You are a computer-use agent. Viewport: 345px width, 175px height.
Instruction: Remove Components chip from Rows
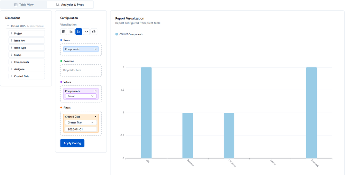(x=95, y=49)
